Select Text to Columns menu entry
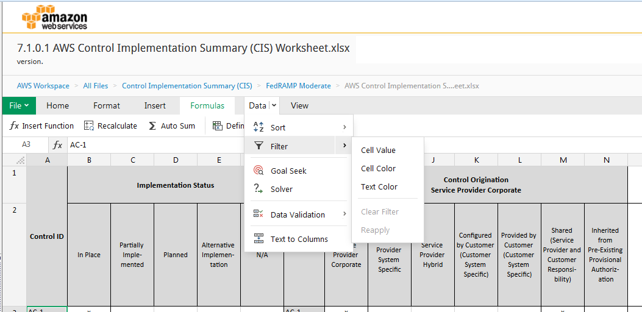The image size is (642, 312). click(x=299, y=239)
